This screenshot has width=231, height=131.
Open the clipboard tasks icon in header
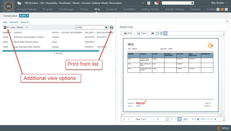pos(149,3)
